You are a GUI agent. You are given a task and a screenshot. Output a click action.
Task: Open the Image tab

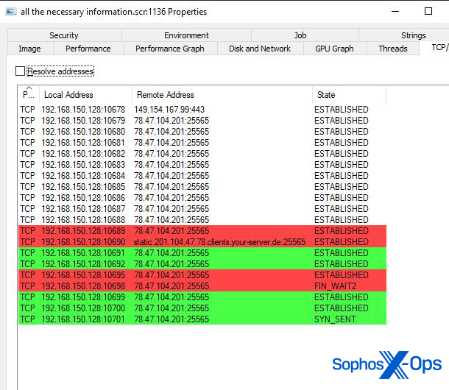coord(29,49)
